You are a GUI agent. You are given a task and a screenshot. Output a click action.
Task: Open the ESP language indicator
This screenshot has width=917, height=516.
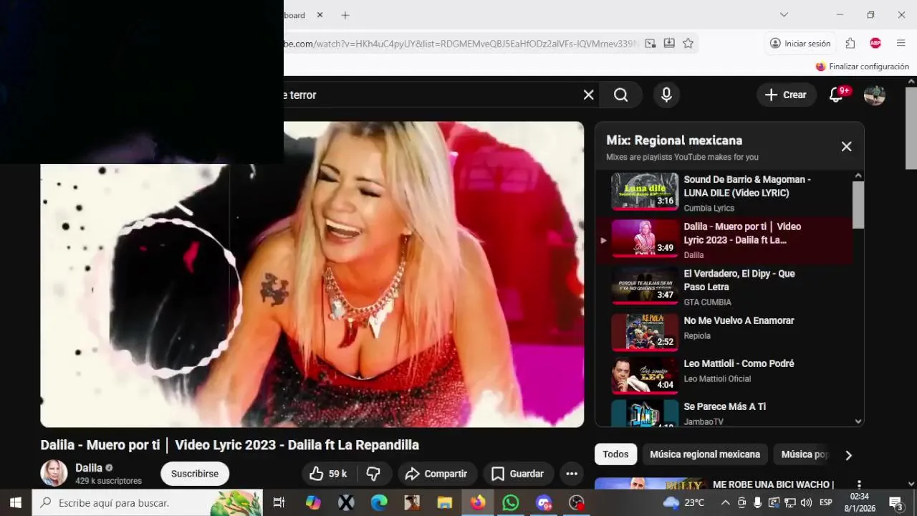coord(826,502)
